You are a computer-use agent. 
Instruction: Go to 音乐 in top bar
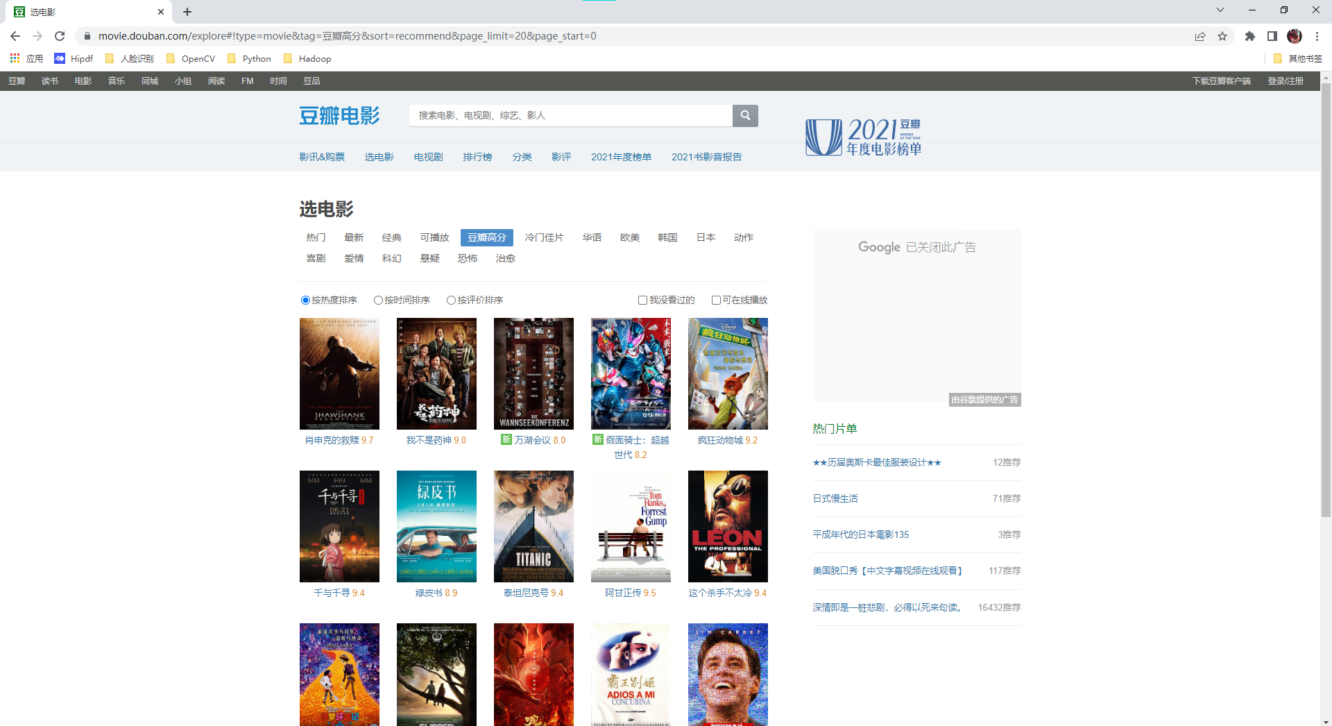point(117,81)
